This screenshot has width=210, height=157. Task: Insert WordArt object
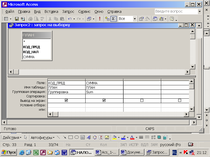click(89, 137)
